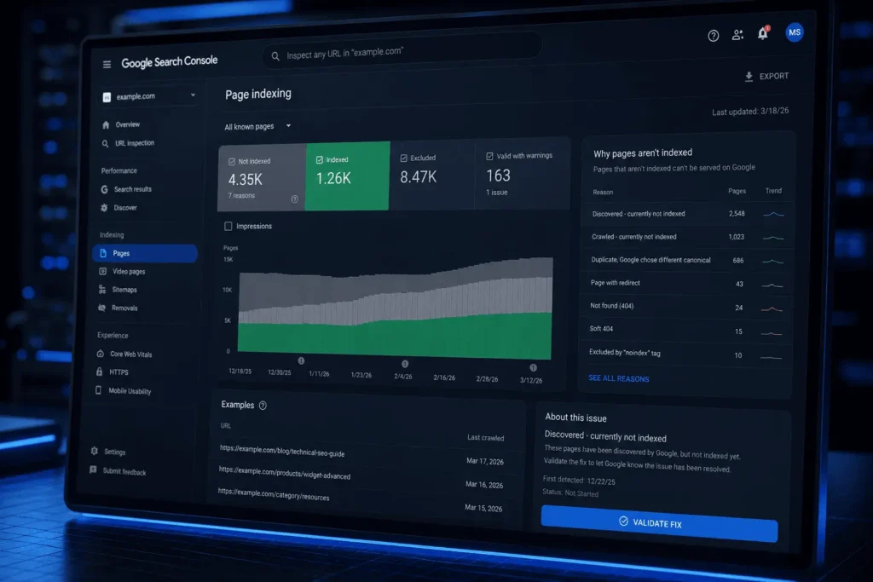Open the technical-seo-guide example URL

point(281,451)
